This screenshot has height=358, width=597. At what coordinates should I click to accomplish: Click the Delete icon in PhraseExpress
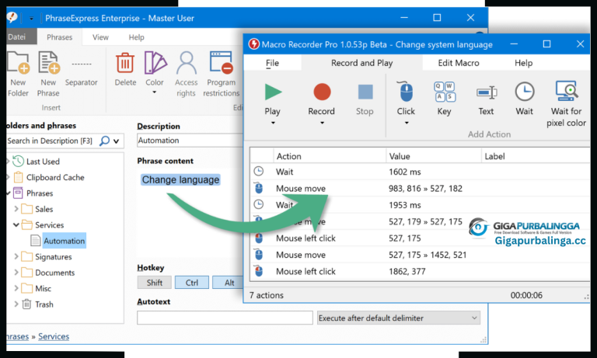(125, 63)
